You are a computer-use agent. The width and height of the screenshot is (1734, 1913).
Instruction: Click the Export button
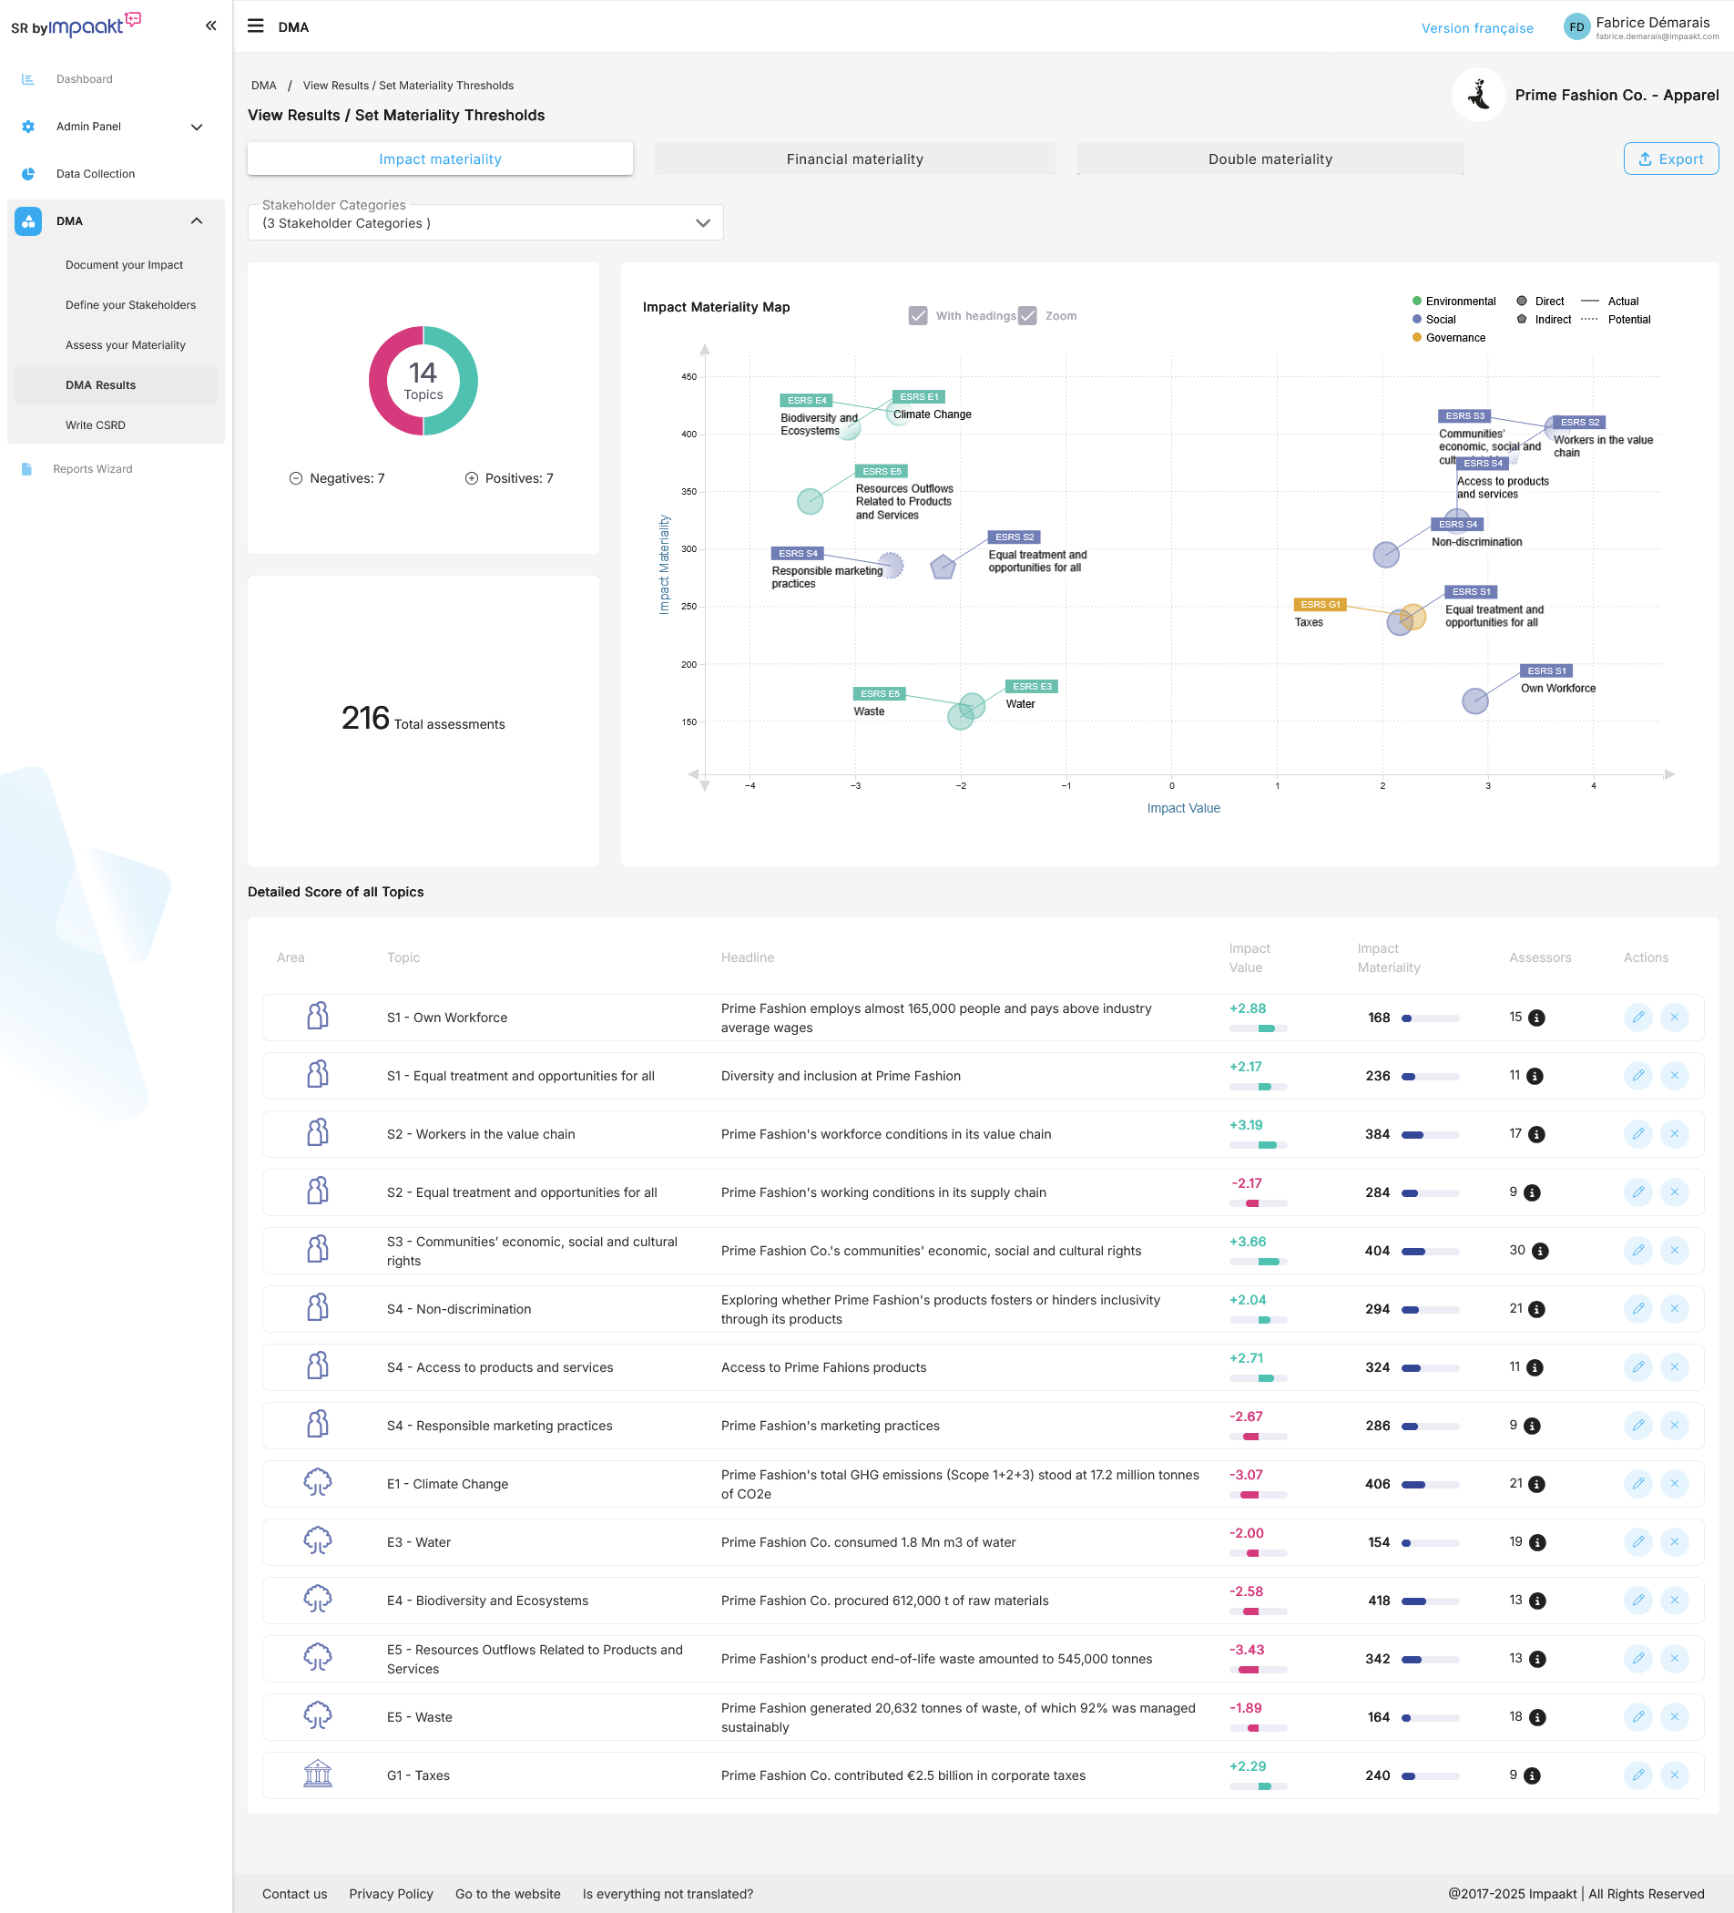coord(1669,159)
